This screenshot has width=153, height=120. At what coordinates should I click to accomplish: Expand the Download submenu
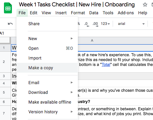pos(47,92)
